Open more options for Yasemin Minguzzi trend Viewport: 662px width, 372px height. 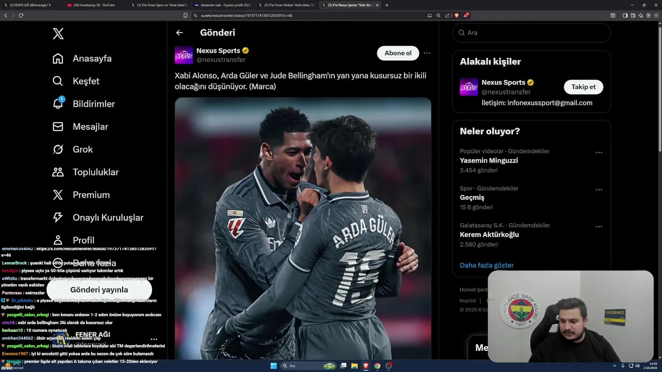click(599, 152)
